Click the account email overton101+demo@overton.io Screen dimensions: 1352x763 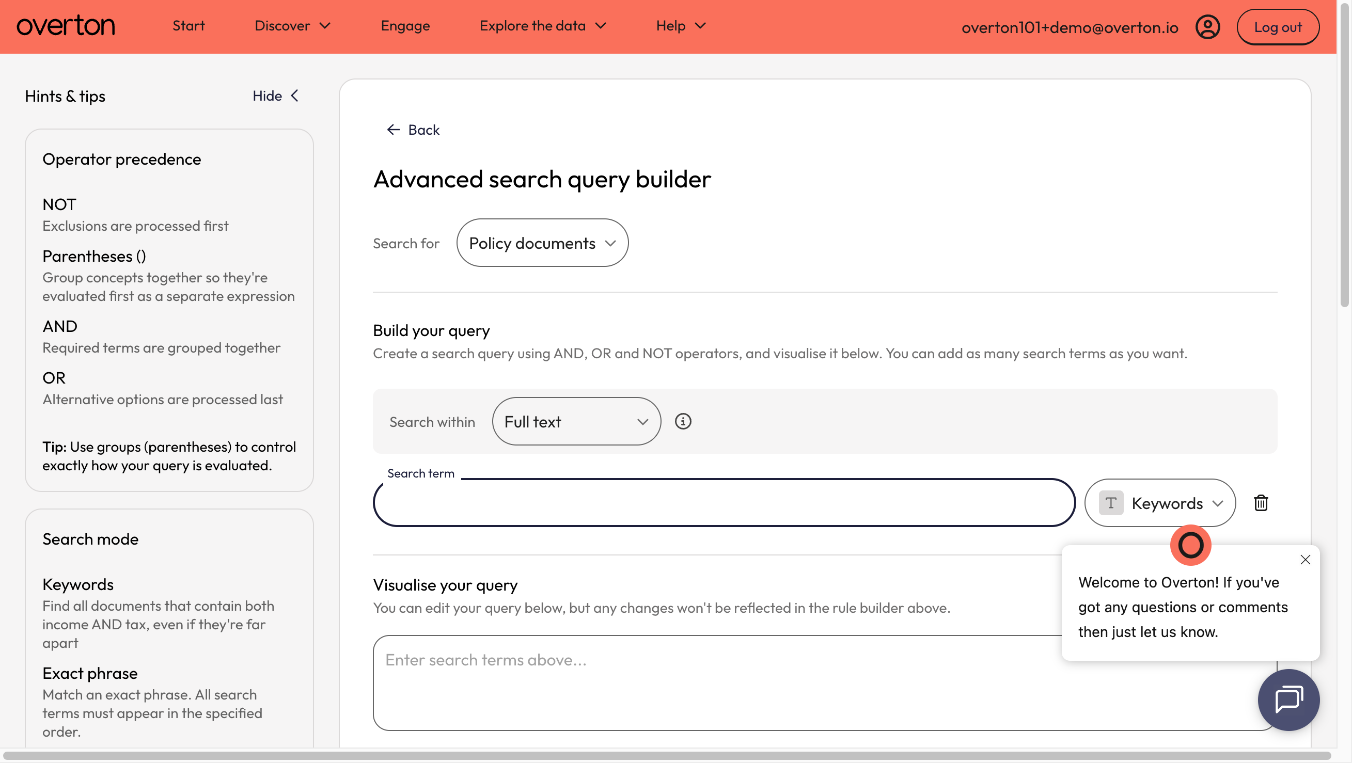1070,27
